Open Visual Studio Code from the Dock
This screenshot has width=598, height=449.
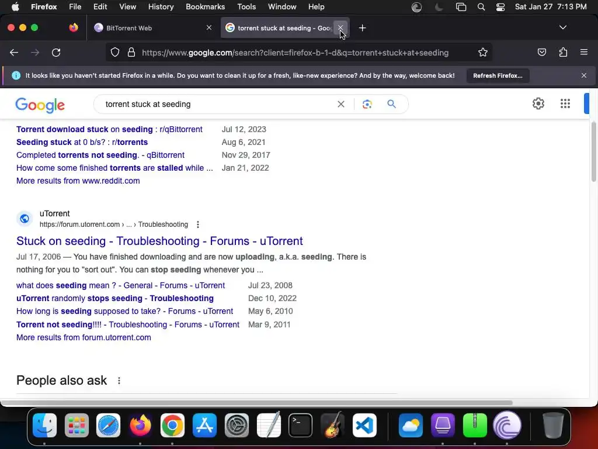tap(364, 425)
